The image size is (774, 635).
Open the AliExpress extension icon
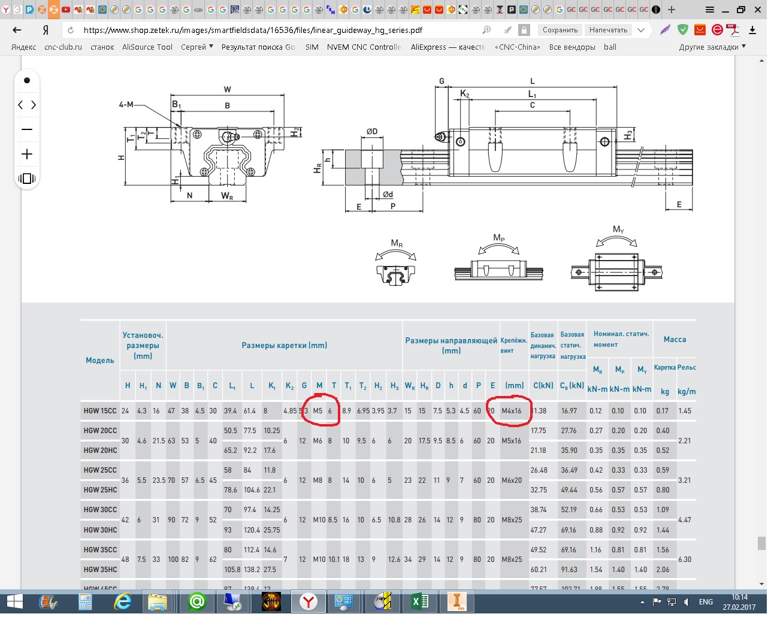(700, 29)
